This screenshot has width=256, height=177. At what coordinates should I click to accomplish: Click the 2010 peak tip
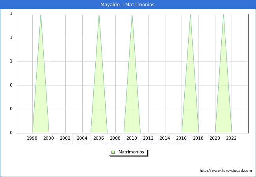coord(132,15)
